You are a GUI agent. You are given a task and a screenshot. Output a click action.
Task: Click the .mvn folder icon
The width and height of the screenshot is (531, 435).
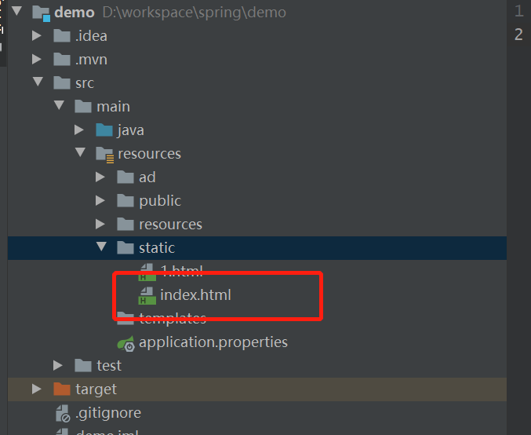pos(62,60)
